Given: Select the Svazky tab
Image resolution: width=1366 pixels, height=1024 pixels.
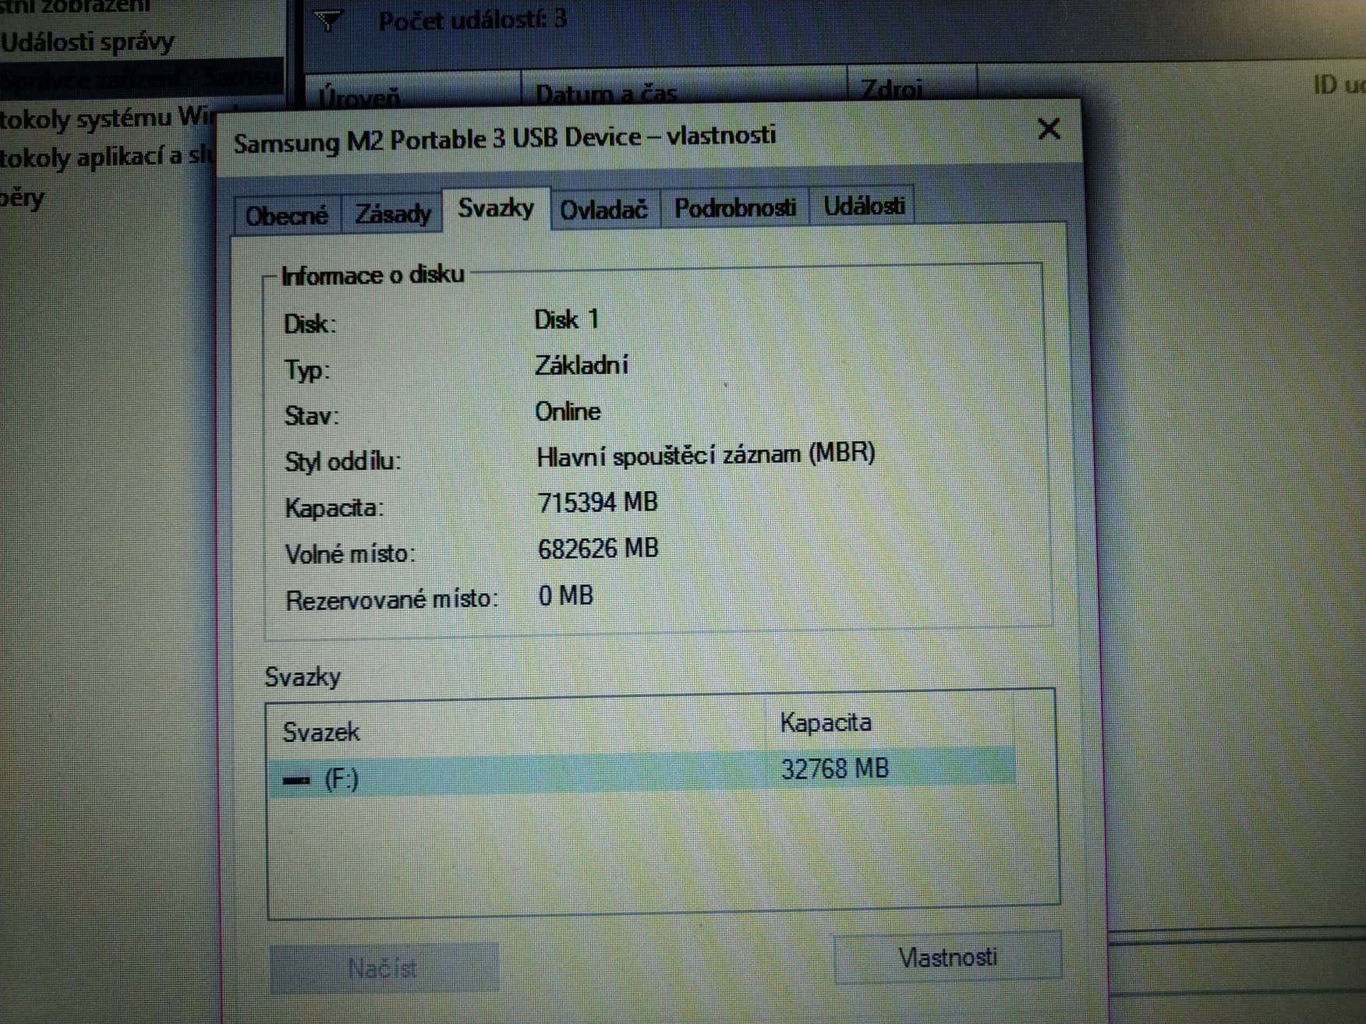Looking at the screenshot, I should pyautogui.click(x=496, y=208).
